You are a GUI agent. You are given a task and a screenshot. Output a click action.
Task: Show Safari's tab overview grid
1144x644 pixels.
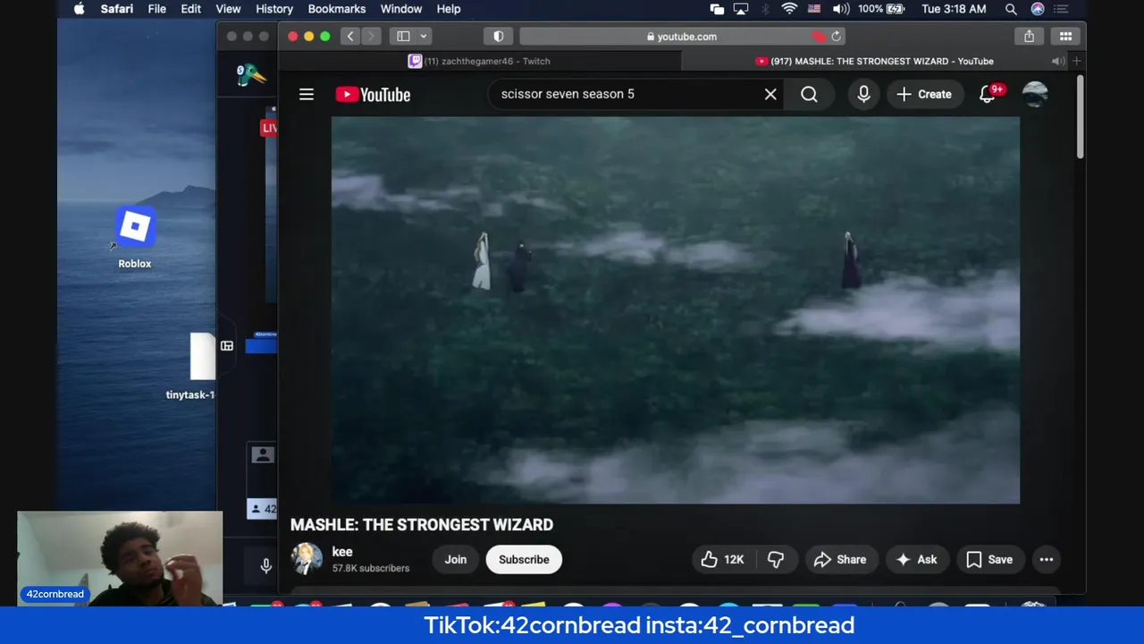tap(1066, 37)
